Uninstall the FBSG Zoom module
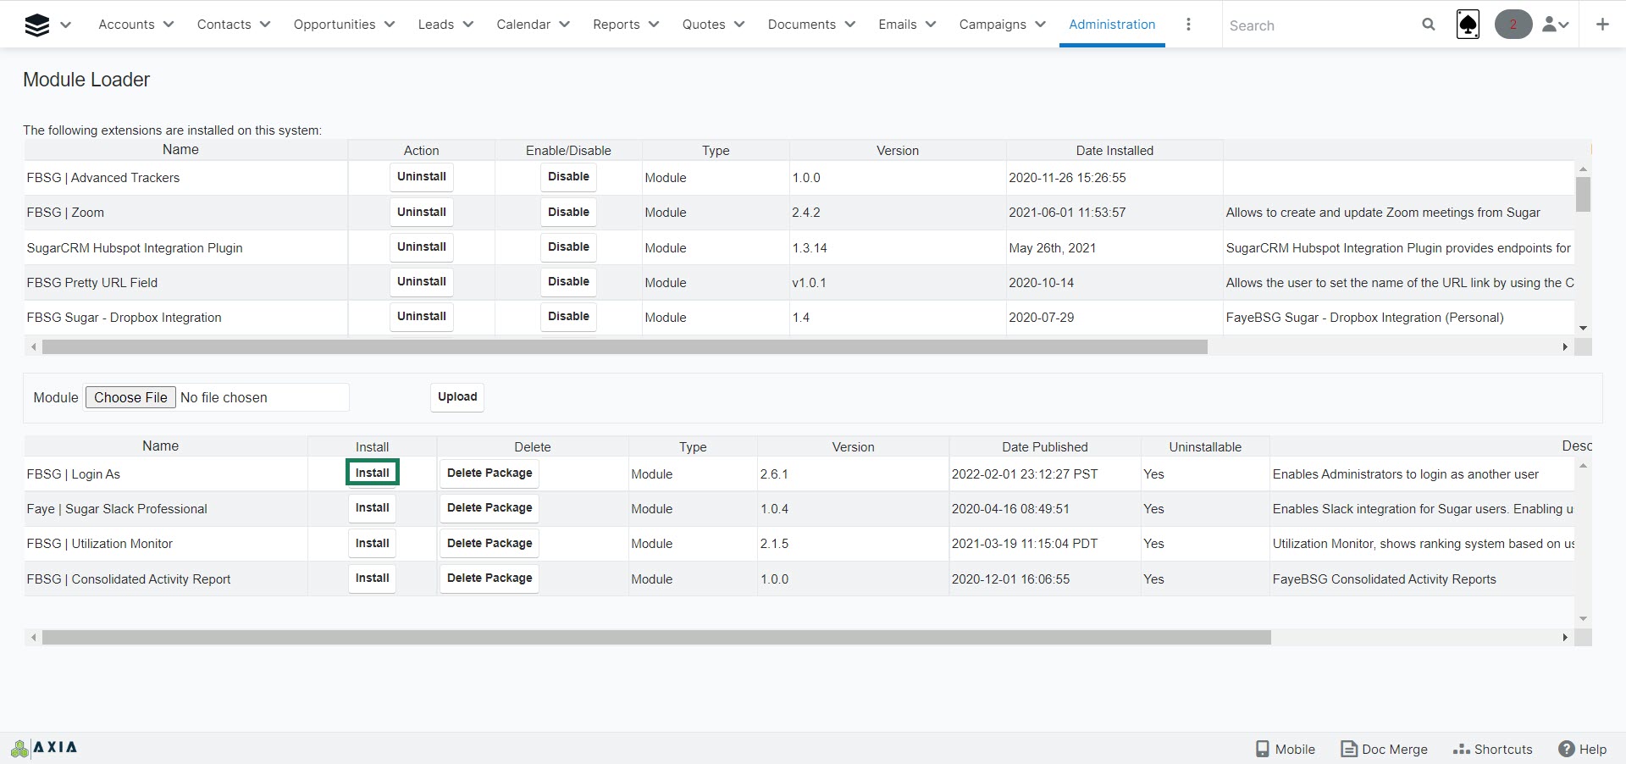 421,212
